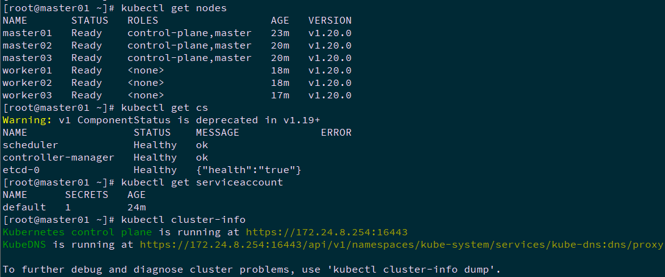Click the master02 node name
This screenshot has width=665, height=277.
click(x=27, y=45)
